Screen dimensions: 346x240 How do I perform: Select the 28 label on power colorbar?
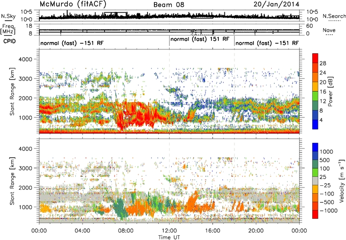(x=323, y=63)
